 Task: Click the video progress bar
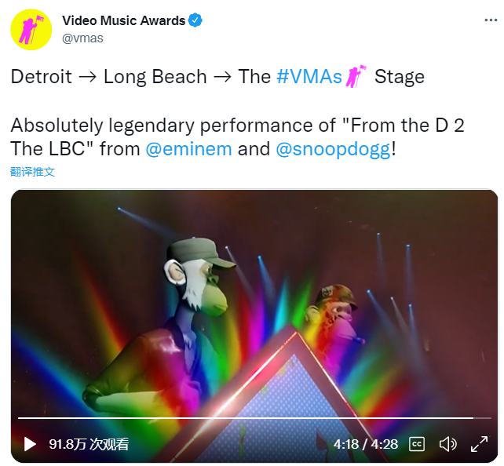coord(254,418)
